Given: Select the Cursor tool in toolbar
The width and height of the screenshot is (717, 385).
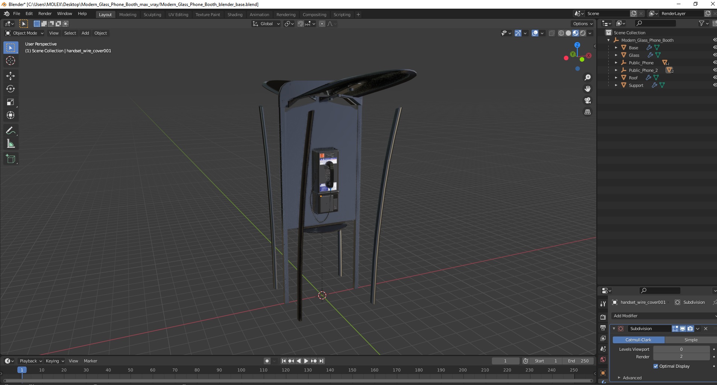Looking at the screenshot, I should 11,61.
